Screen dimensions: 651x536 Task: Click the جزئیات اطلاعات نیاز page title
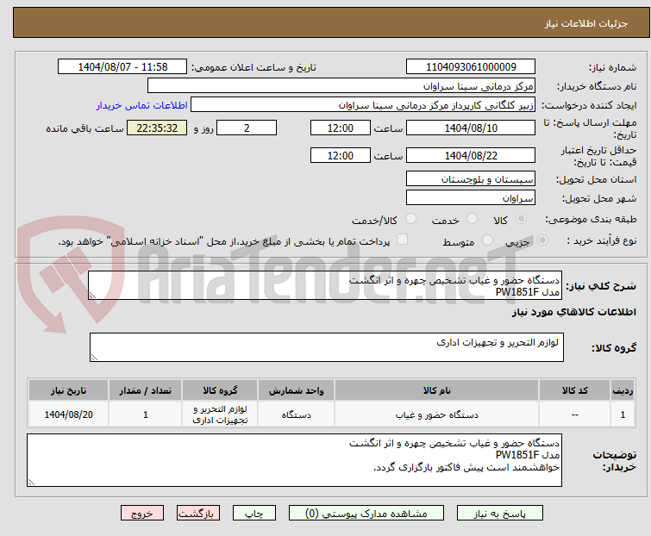pos(586,23)
